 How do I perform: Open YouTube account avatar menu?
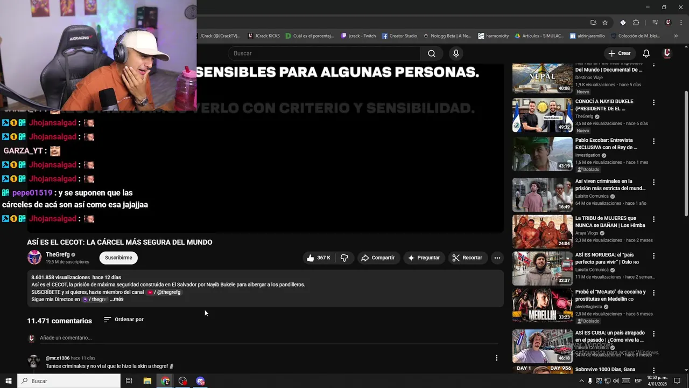point(667,53)
